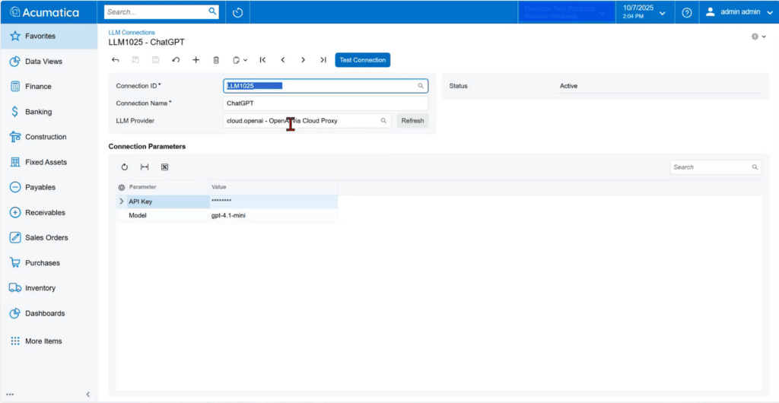Viewport: 779px width, 403px height.
Task: Open the business date dropdown
Action: point(644,11)
